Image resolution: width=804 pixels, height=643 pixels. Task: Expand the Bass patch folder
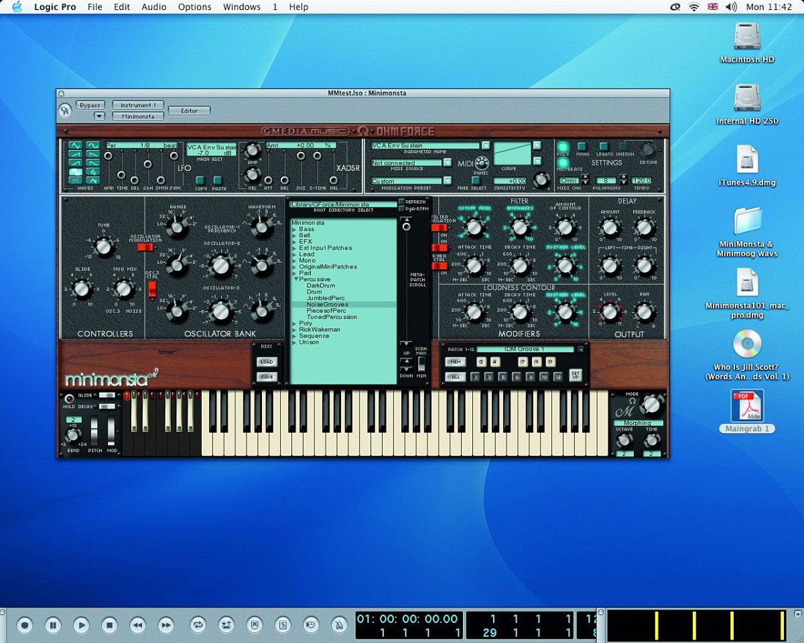click(295, 229)
